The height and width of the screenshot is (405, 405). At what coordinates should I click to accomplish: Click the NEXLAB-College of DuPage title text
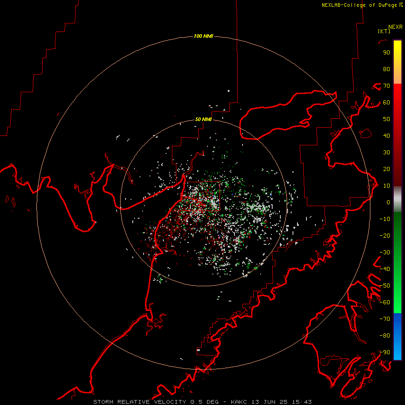[x=359, y=5]
